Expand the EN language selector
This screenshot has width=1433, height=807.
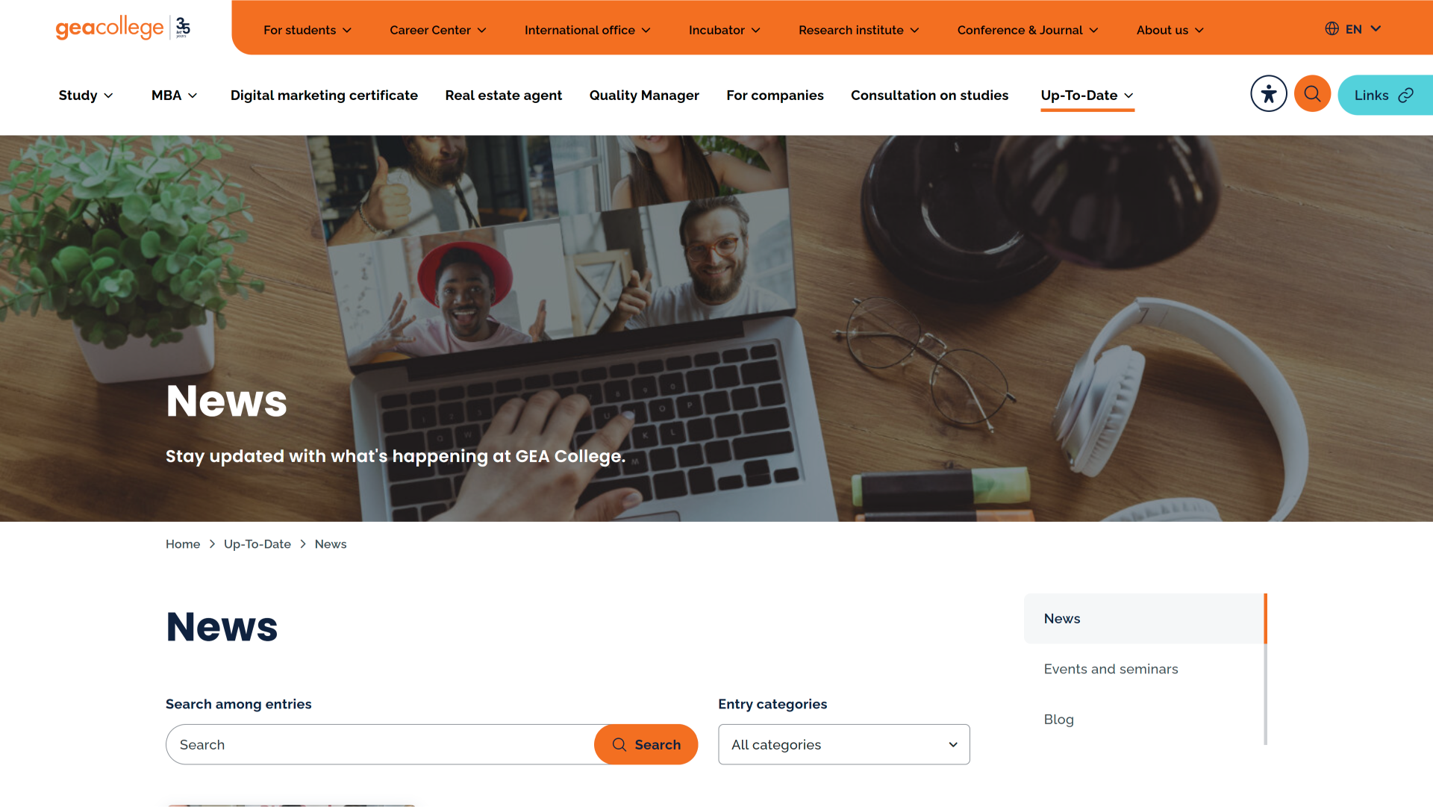click(1363, 29)
